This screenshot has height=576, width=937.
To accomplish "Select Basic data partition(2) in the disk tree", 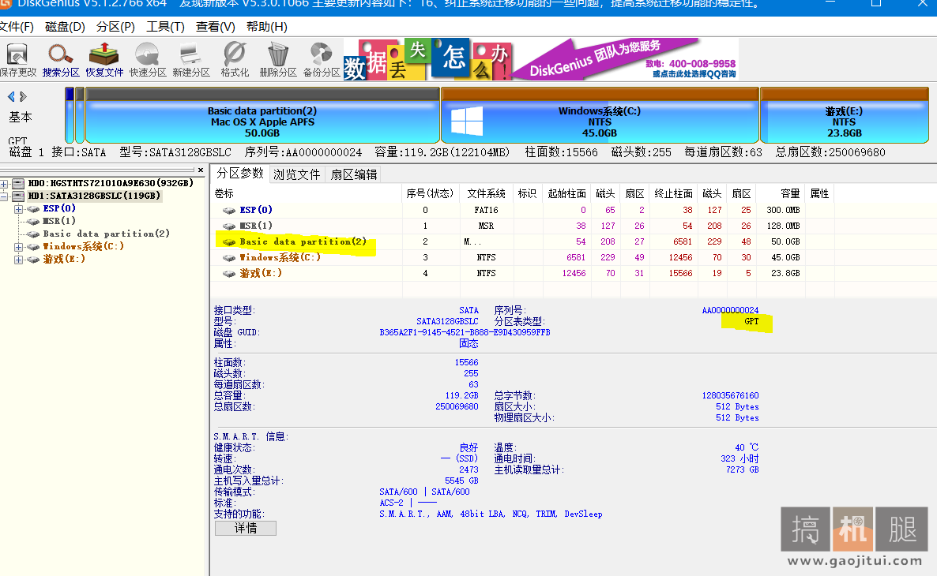I will click(x=106, y=234).
